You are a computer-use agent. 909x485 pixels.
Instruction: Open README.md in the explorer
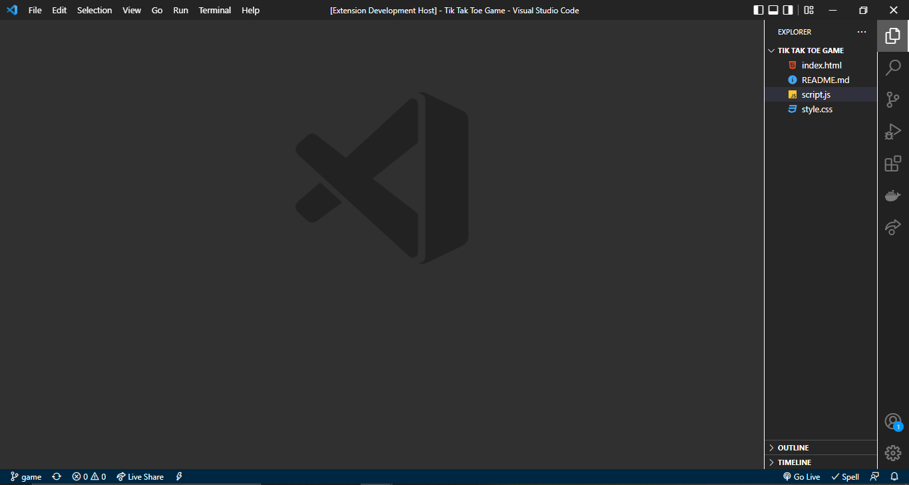pos(820,80)
